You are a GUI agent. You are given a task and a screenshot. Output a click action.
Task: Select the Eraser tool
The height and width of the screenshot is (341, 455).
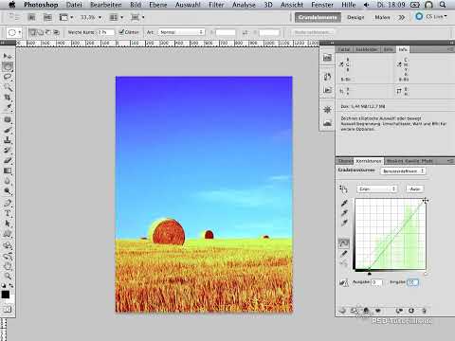8,161
